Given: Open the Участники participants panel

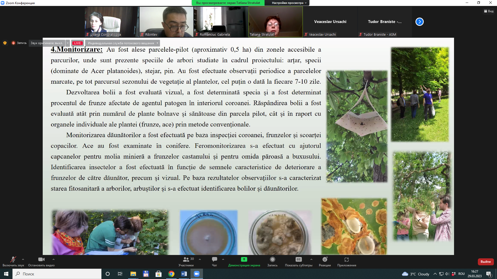Looking at the screenshot, I should 186,261.
